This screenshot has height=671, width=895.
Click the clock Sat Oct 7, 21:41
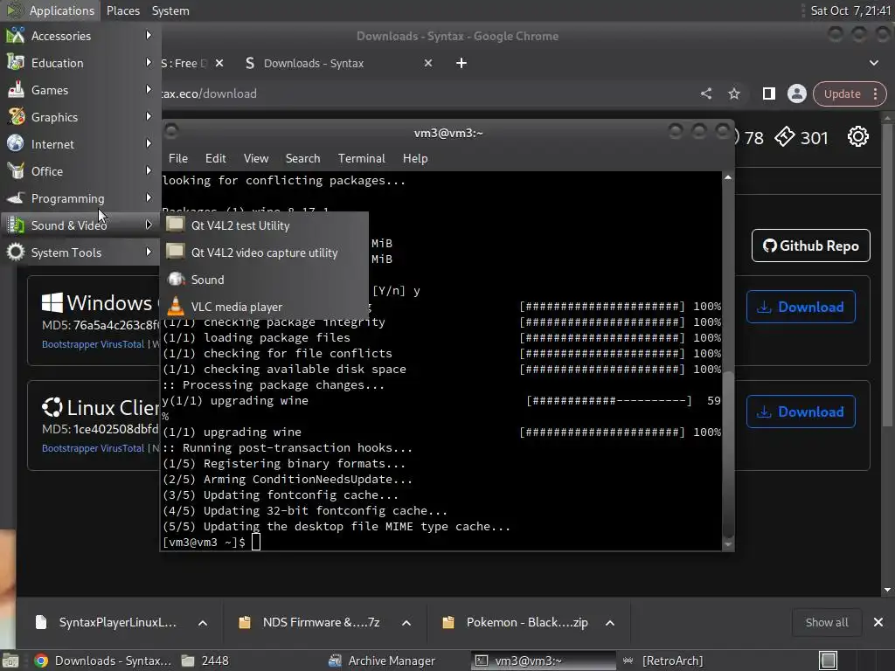coord(850,10)
